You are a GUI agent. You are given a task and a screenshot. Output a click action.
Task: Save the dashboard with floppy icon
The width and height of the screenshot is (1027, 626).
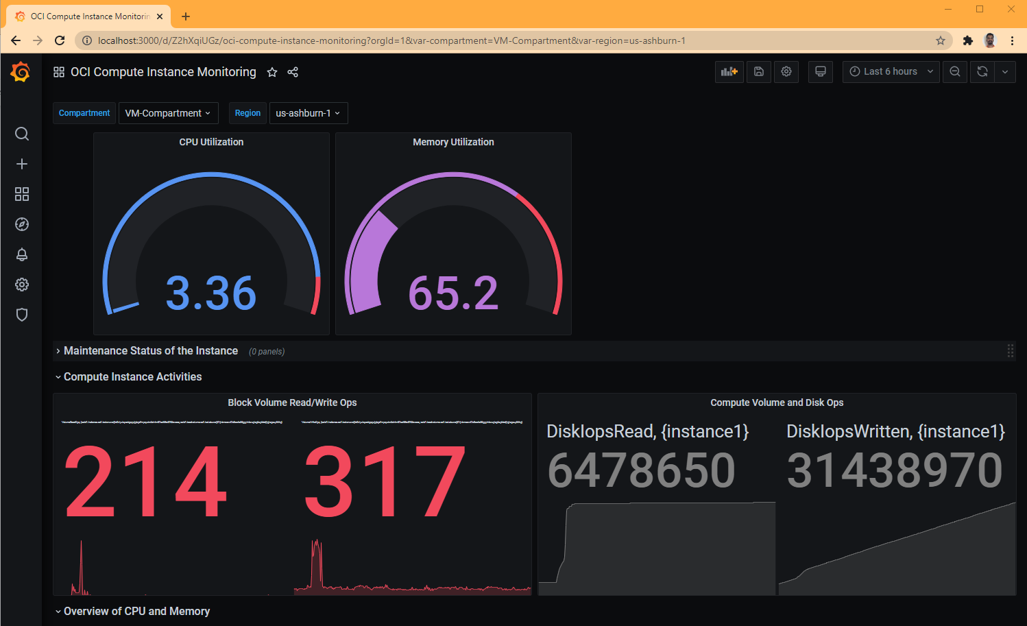pos(759,71)
